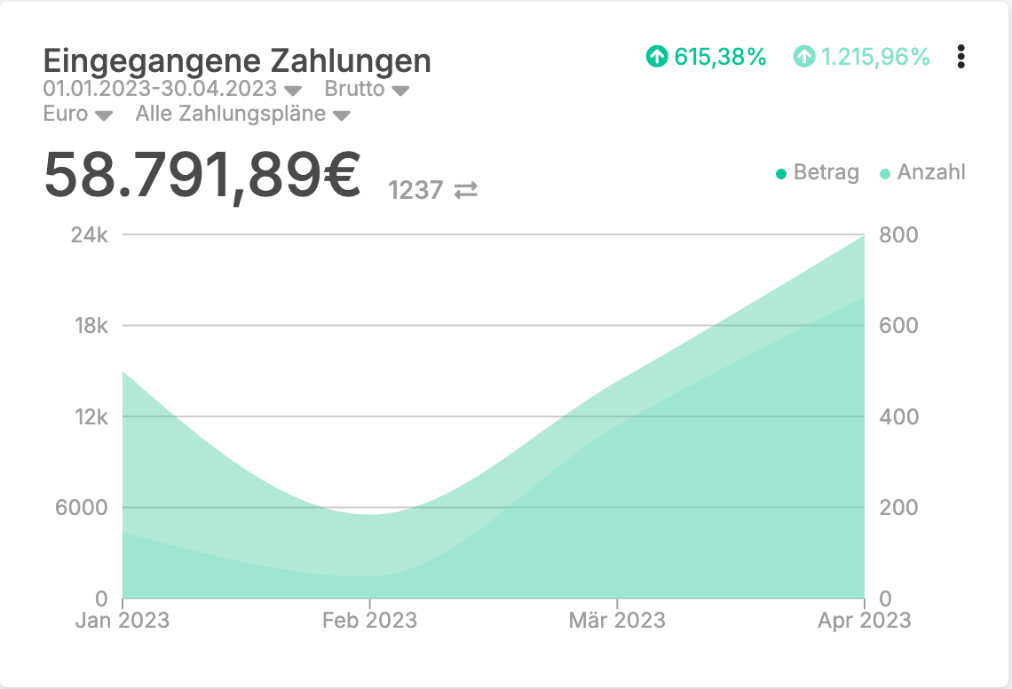The height and width of the screenshot is (689, 1012).
Task: Click the 58.791,89€ total amount
Action: (x=202, y=176)
